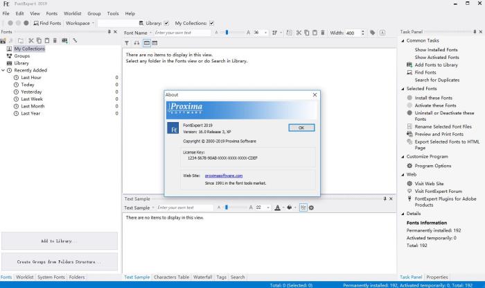Open the Font Name dropdown
The width and height of the screenshot is (485, 288).
138,33
